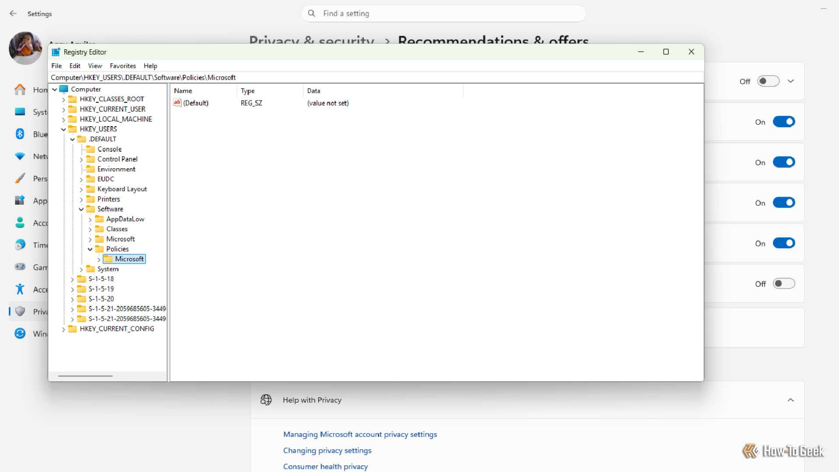This screenshot has width=839, height=472.
Task: Open Home icon in Settings sidebar
Action: click(x=20, y=90)
